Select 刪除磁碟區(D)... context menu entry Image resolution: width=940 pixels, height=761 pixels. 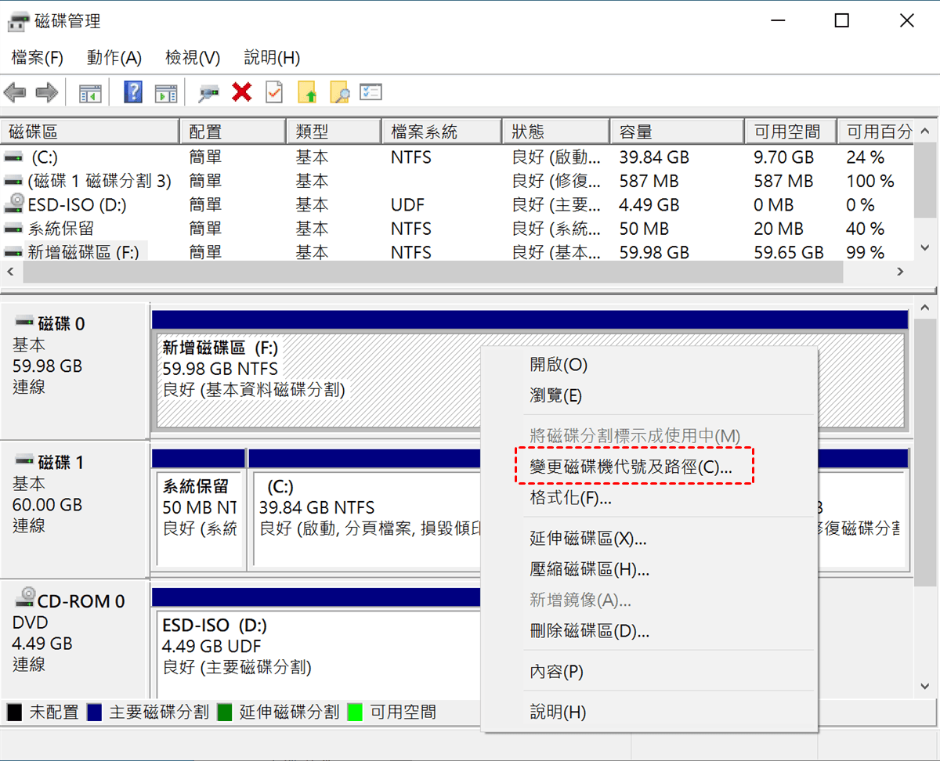point(649,631)
